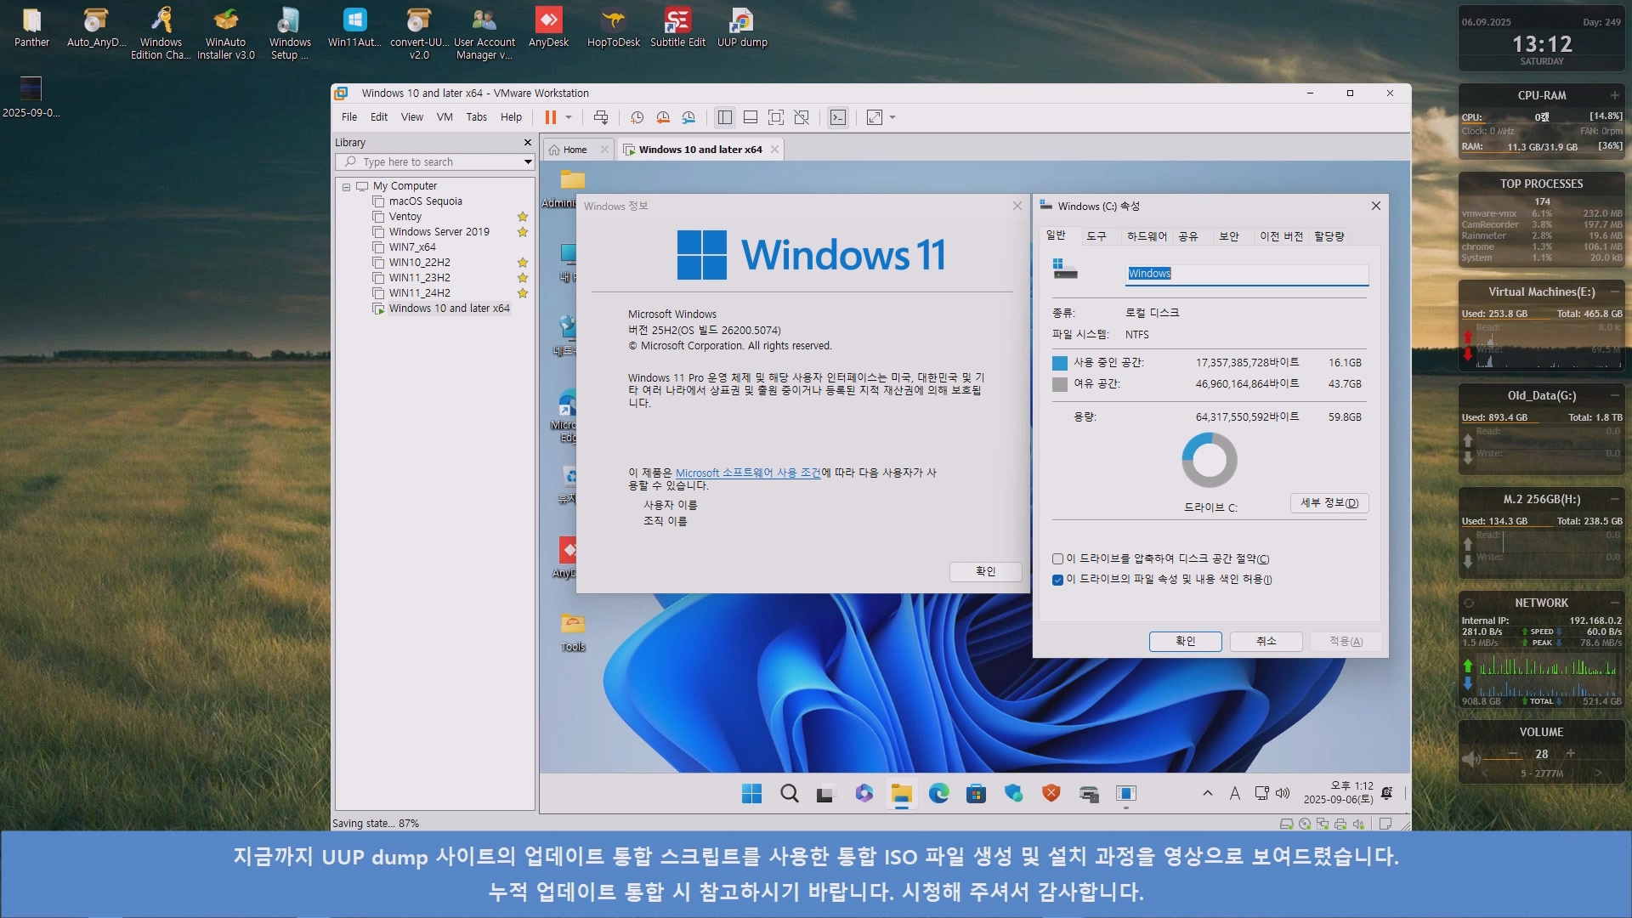Select macOS Sequoia in the library
1632x918 pixels.
(x=425, y=201)
